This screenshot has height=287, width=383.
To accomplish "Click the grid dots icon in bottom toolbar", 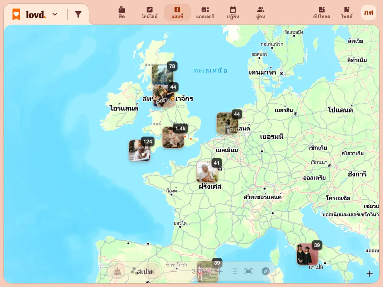I will tap(235, 271).
